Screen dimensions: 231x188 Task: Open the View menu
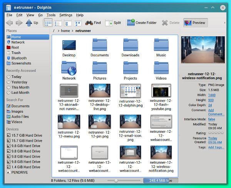[x=30, y=15]
